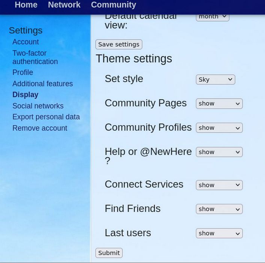The image size is (265, 263).
Task: Open the Network navigation item
Action: point(64,5)
